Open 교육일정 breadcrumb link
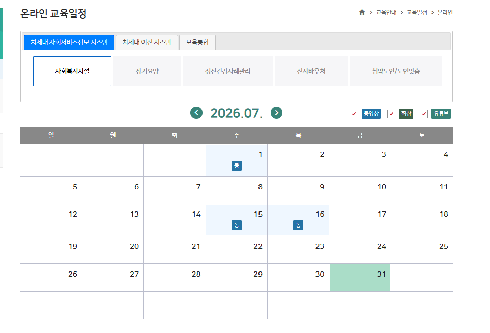Viewport: 490px width, 333px height. pos(417,12)
